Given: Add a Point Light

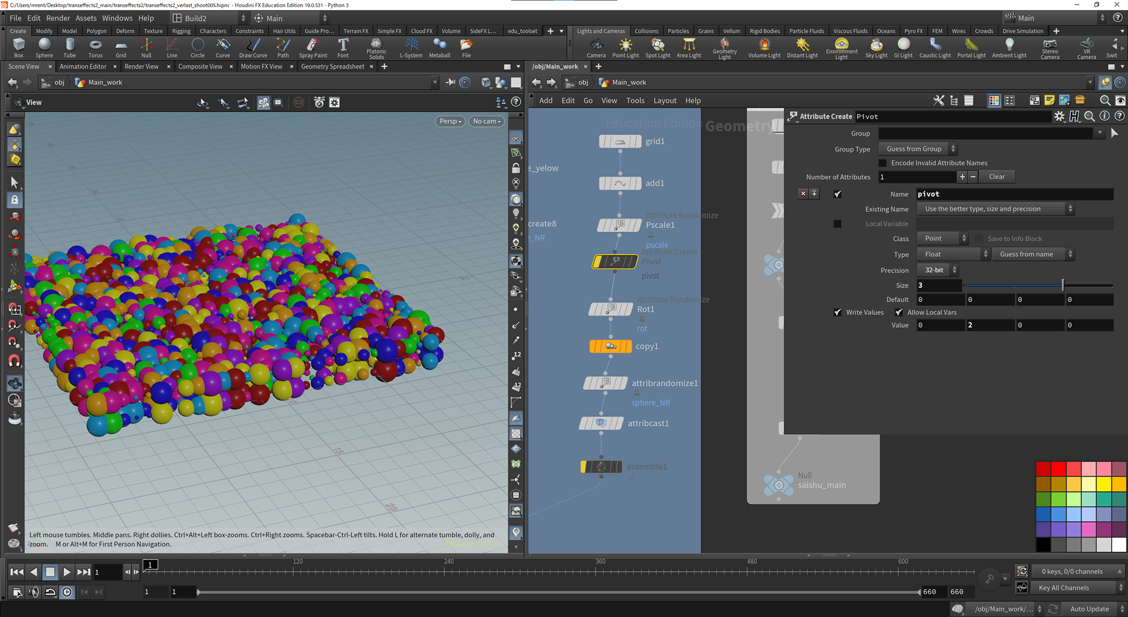Looking at the screenshot, I should tap(626, 48).
